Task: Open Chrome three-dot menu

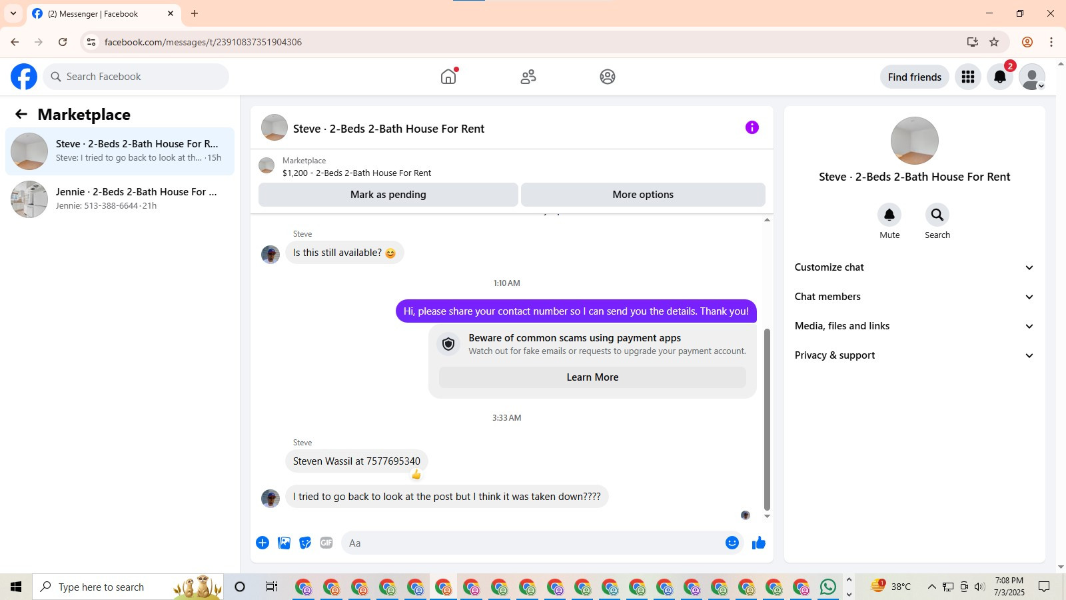Action: pyautogui.click(x=1051, y=42)
